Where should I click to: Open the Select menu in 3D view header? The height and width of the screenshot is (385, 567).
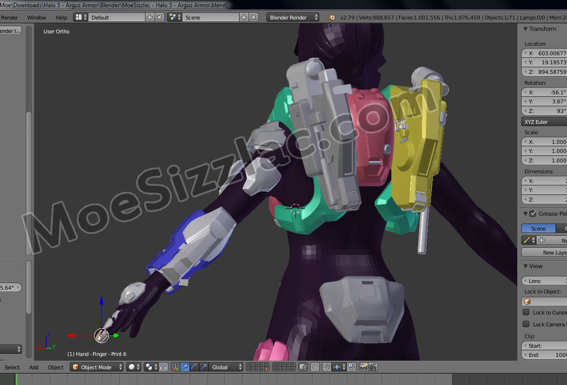12,367
